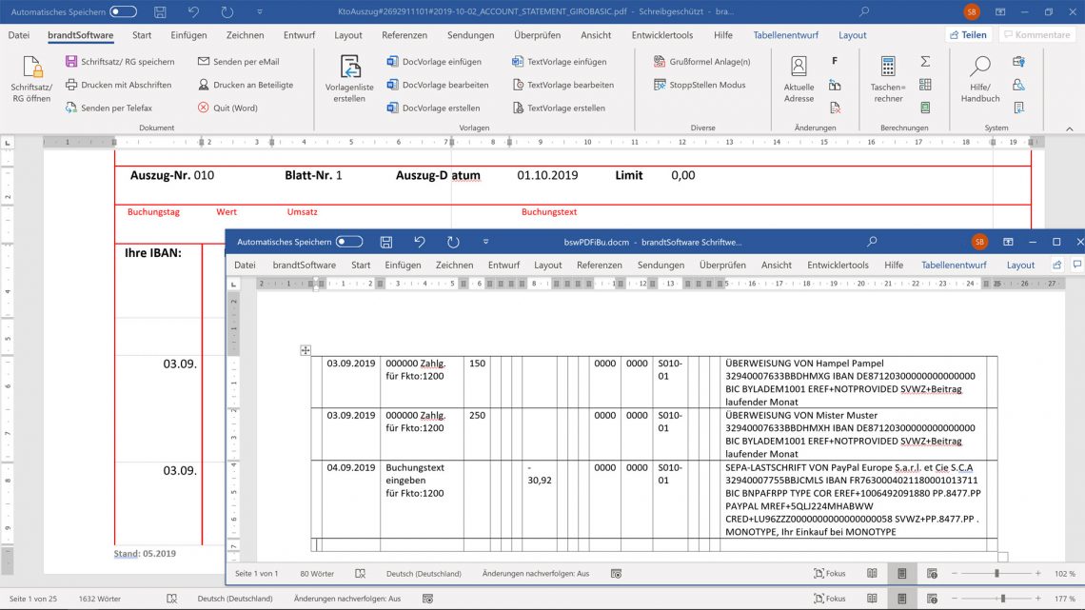1085x610 pixels.
Task: Click Redo in the bswPDFiBu.docm title bar
Action: coord(453,242)
